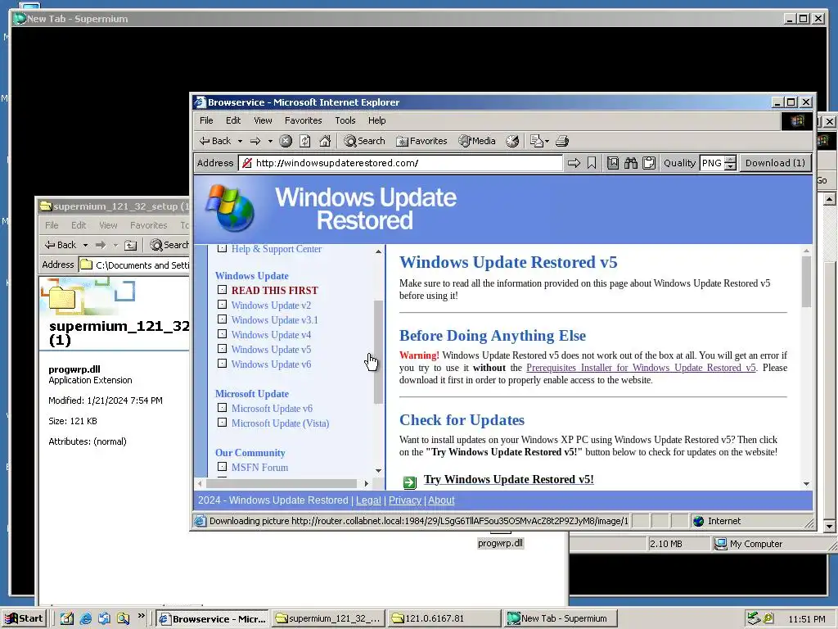Launch Internet Explorer from Quick Launch
Image resolution: width=838 pixels, height=629 pixels.
coord(85,619)
